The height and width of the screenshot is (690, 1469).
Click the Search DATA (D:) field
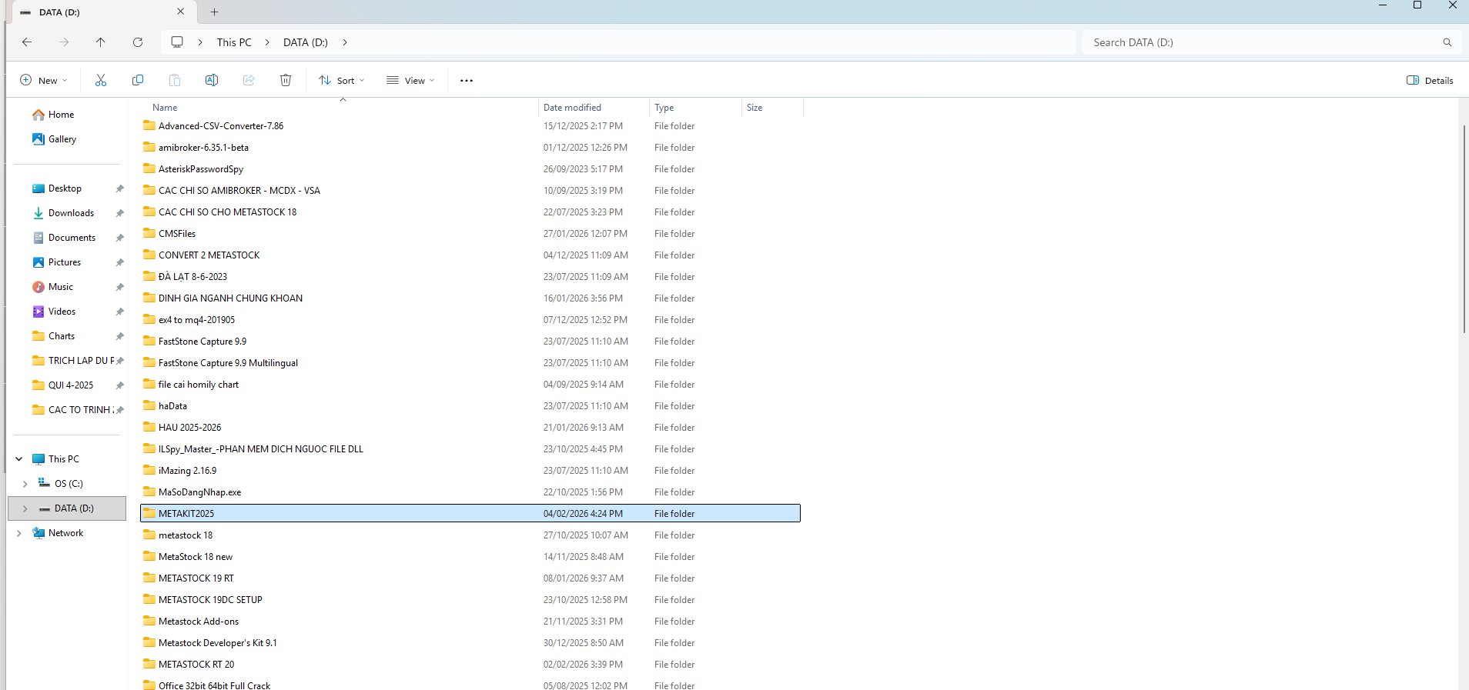coord(1263,42)
